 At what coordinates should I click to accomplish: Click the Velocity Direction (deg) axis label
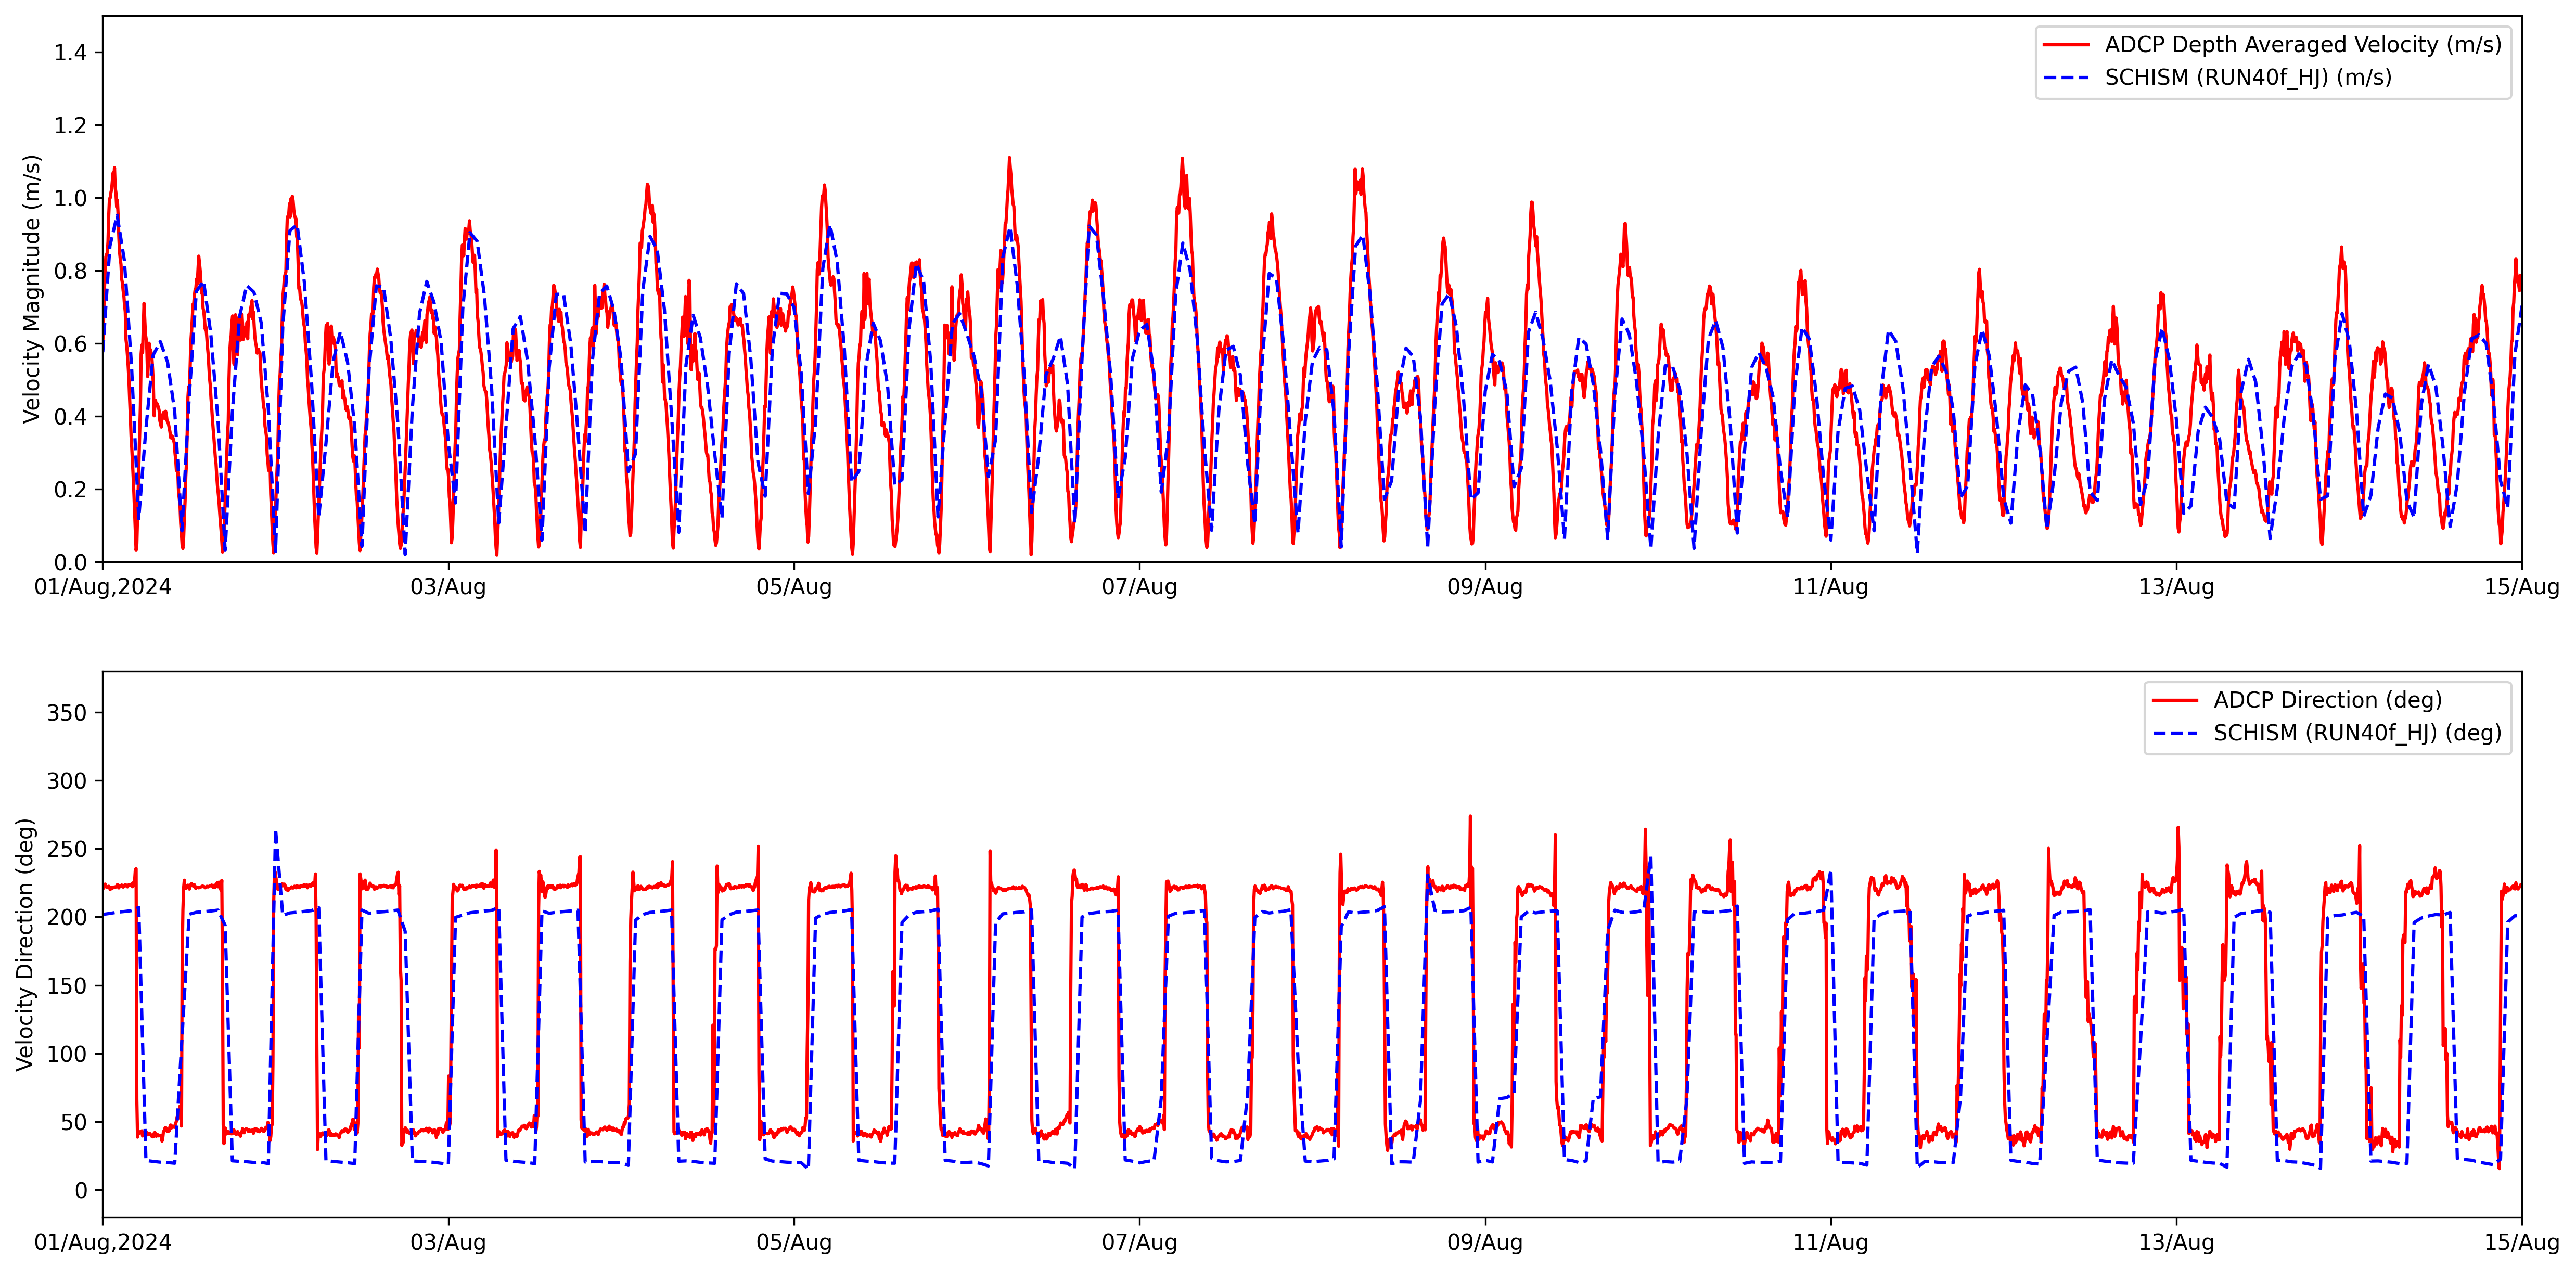[x=25, y=944]
